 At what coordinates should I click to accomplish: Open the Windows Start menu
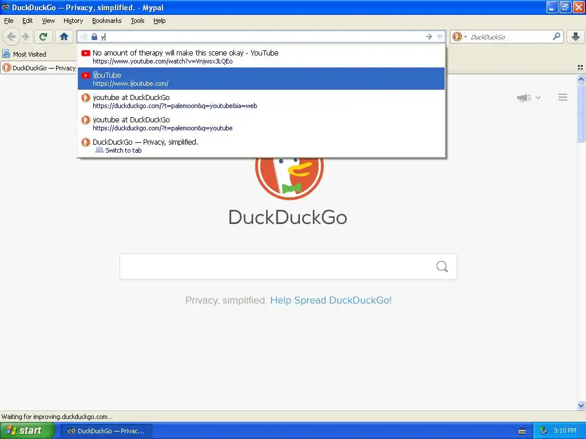(x=27, y=430)
